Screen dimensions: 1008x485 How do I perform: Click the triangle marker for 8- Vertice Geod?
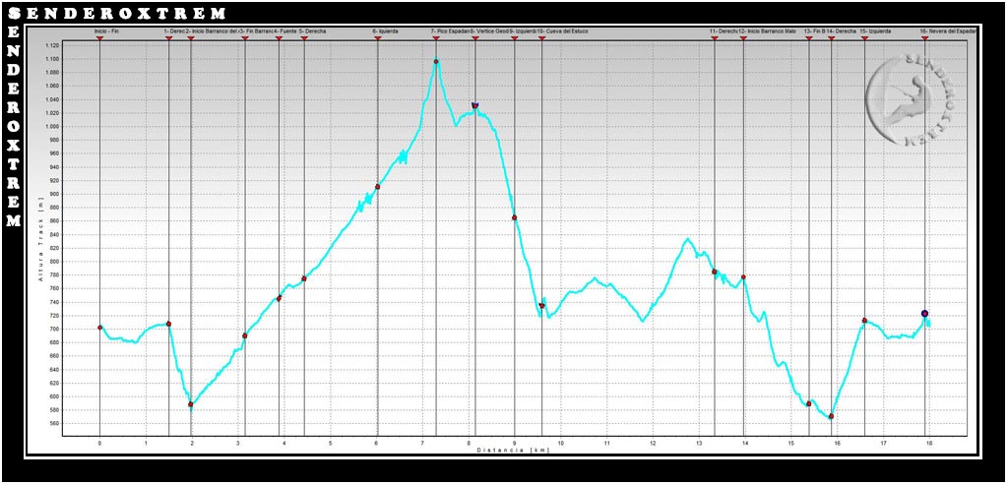coord(475,38)
